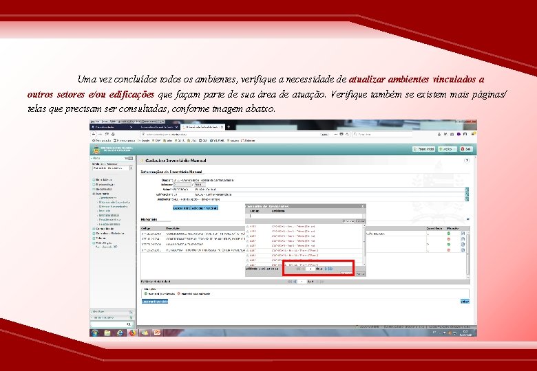
Task: Click blue button left of Adicionar material
Action: [182, 207]
